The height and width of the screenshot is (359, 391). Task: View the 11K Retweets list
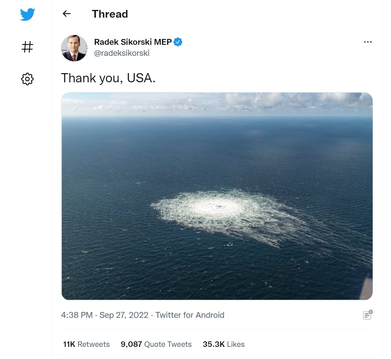click(86, 344)
